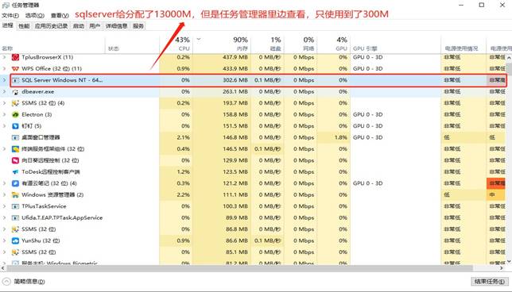Expand the SQL Server Windows NT row
The image size is (512, 292).
click(4, 80)
